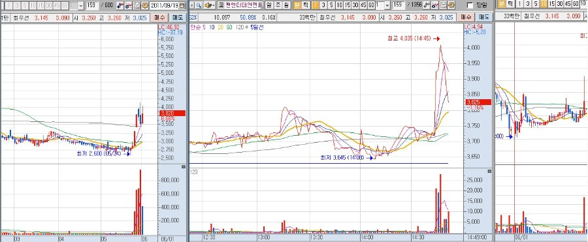Select the 3-minute interval in middle panel
588x242 pixels.
(x=323, y=5)
